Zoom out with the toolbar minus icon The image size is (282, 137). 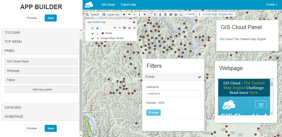click(x=129, y=14)
